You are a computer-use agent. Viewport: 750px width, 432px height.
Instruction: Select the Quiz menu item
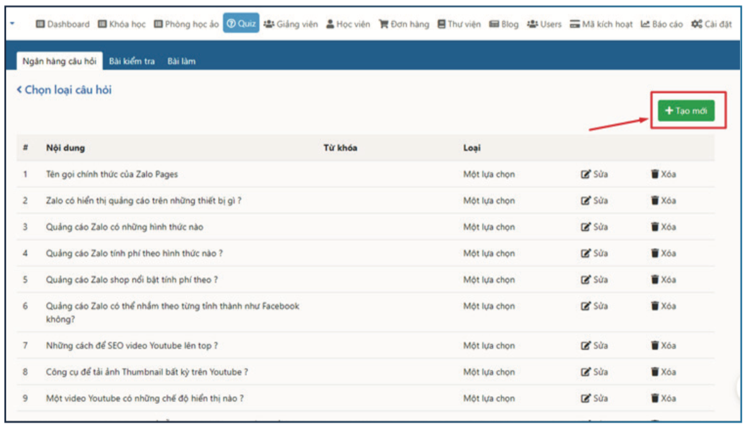coord(241,24)
